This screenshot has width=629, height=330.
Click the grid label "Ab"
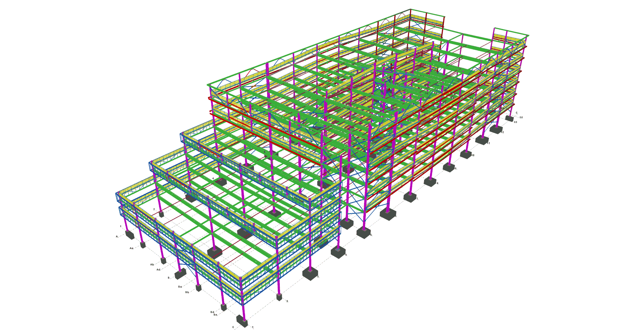click(x=152, y=264)
